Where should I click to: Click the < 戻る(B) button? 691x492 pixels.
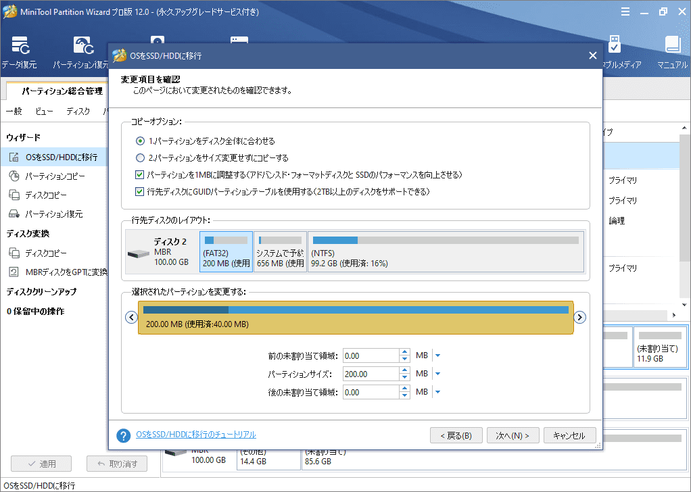point(456,436)
